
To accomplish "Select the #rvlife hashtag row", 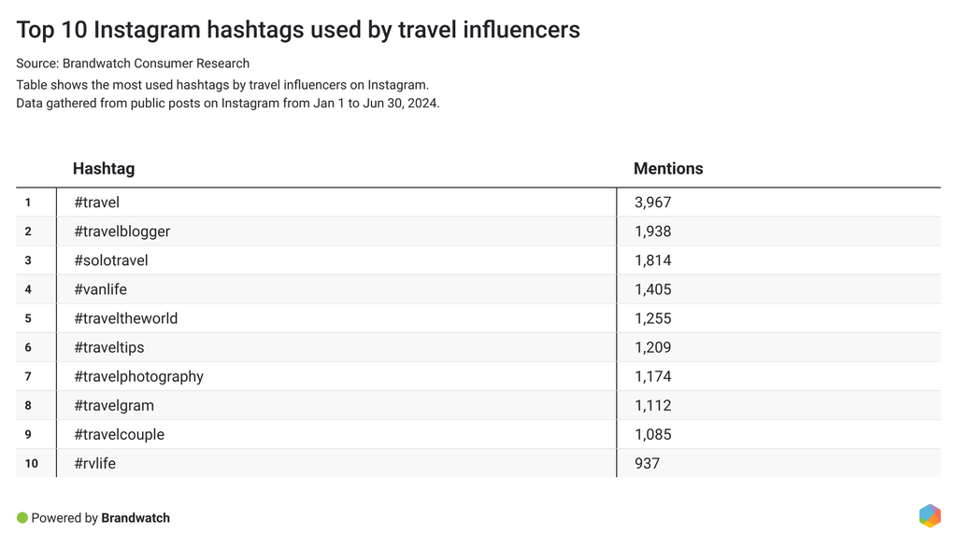I will point(94,463).
